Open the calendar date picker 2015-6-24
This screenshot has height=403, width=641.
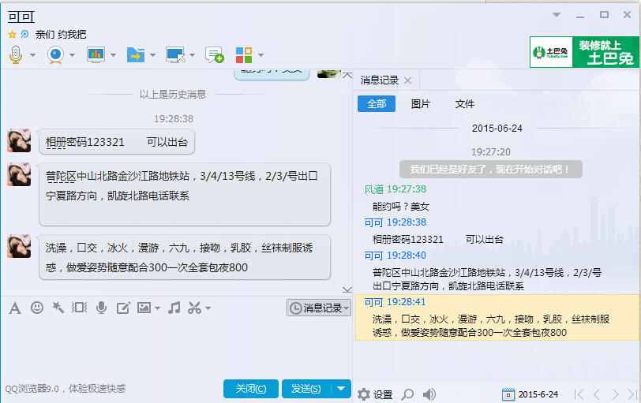(530, 394)
